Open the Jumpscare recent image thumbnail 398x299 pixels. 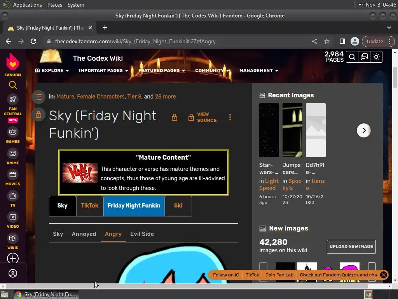[292, 130]
